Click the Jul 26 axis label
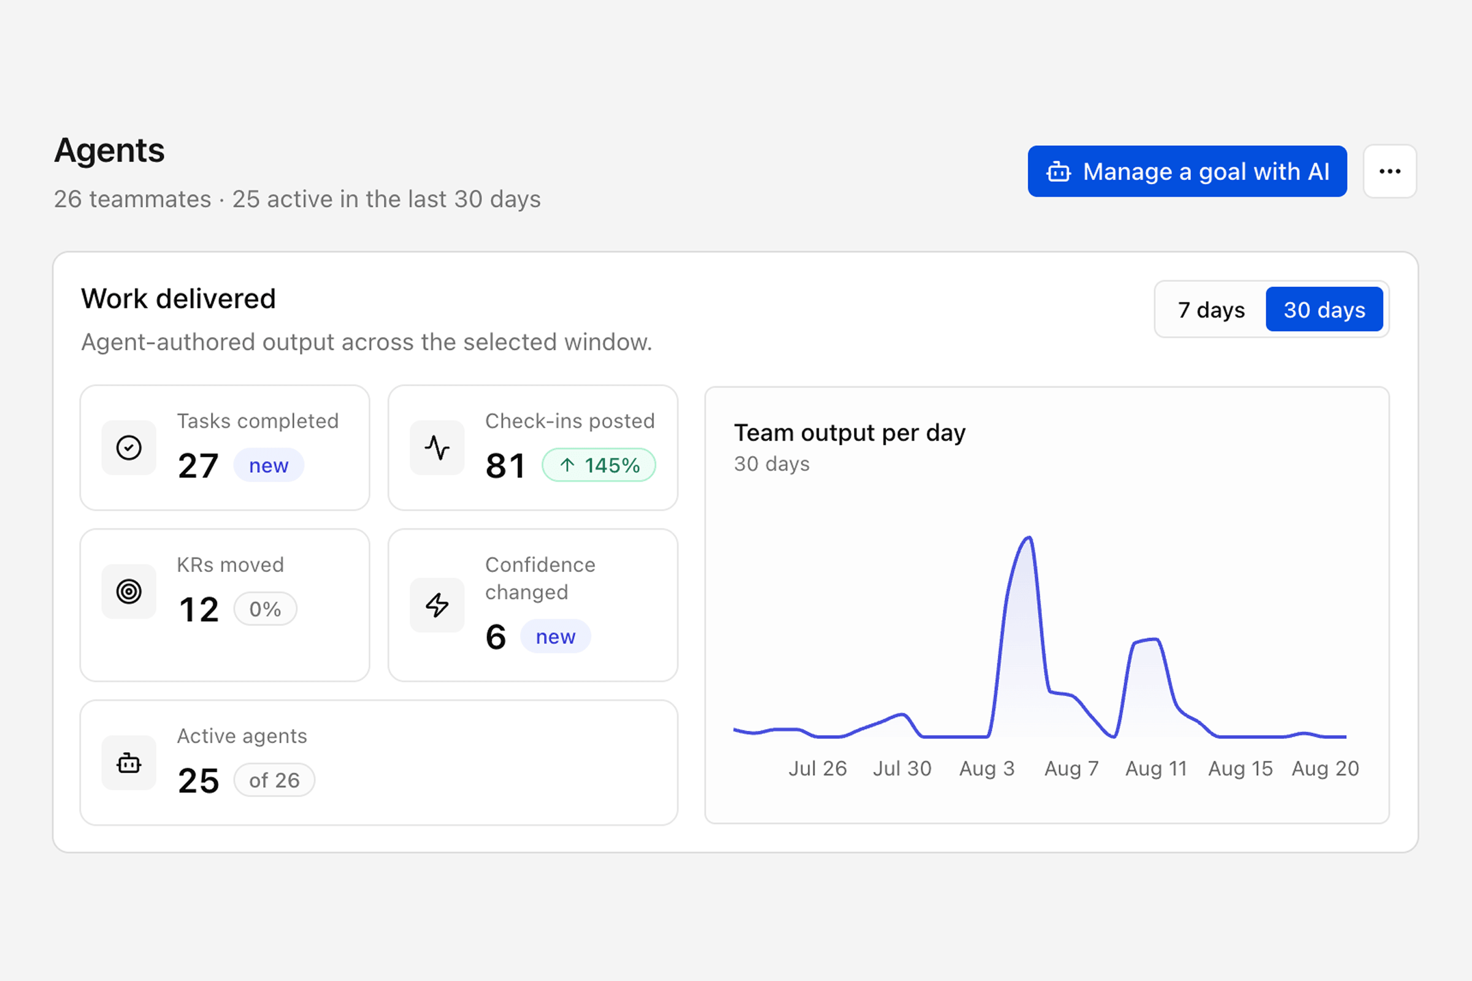This screenshot has height=981, width=1472. coord(818,768)
